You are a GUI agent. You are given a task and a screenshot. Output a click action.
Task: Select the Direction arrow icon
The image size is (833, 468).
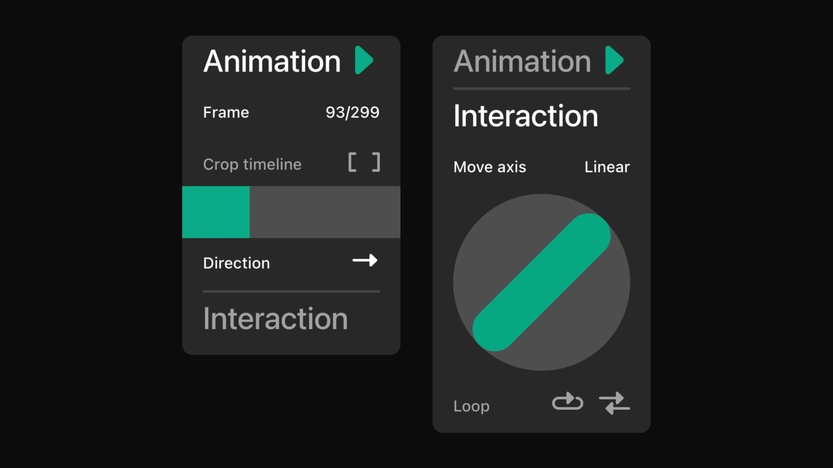tap(365, 260)
